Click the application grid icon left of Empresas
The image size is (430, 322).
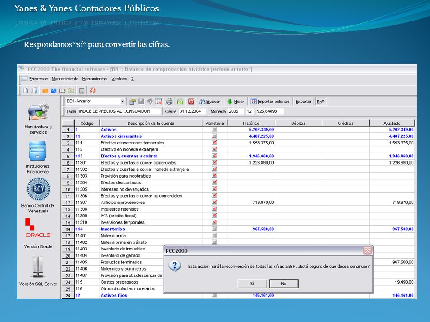pyautogui.click(x=24, y=79)
